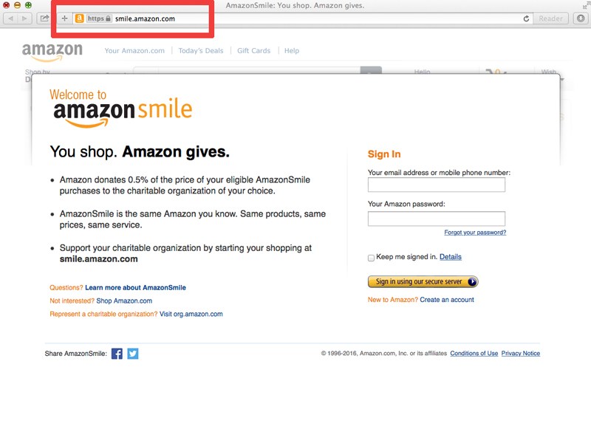Image resolution: width=591 pixels, height=443 pixels.
Task: Open the Gift Cards nav item
Action: coord(253,50)
